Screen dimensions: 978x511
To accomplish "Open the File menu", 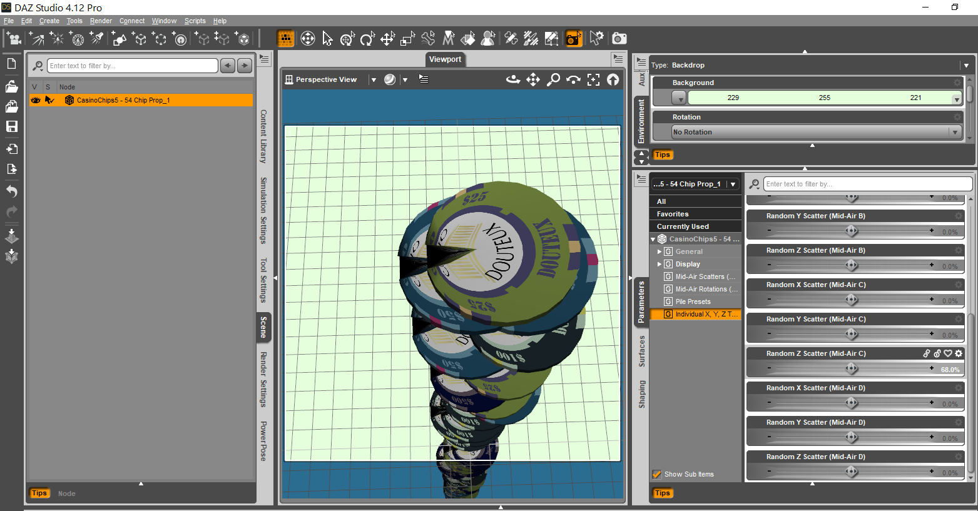I will pos(9,21).
